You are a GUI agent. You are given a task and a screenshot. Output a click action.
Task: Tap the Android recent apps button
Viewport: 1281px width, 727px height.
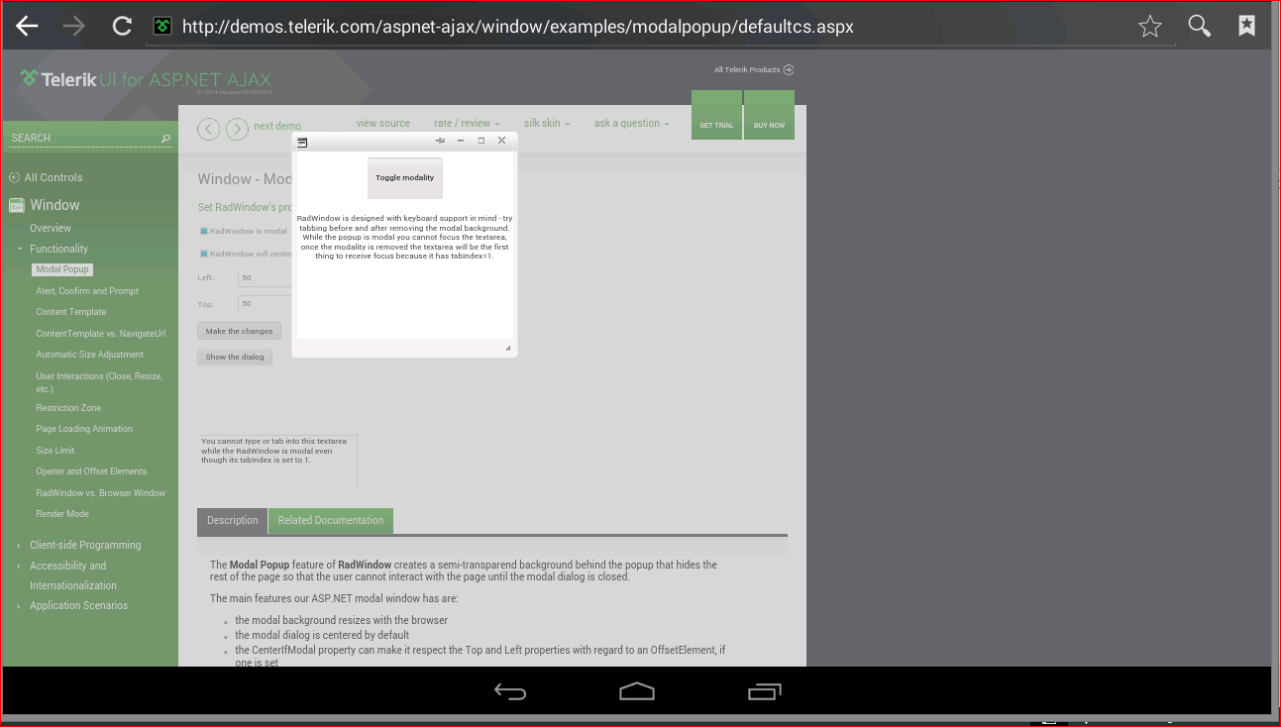[764, 691]
